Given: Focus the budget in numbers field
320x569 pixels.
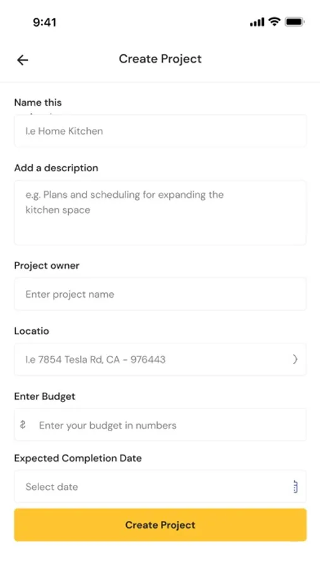Looking at the screenshot, I should click(160, 425).
